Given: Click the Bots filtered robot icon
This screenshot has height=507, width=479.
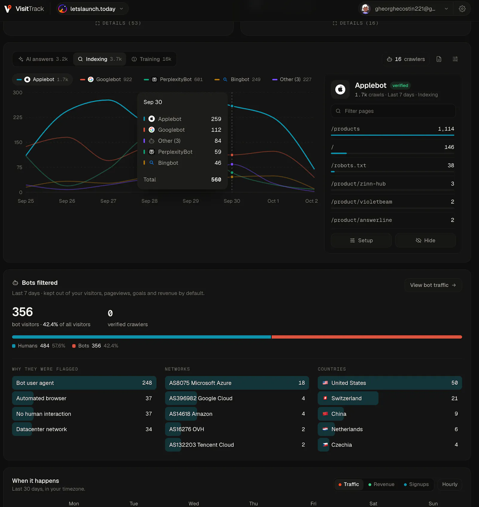Looking at the screenshot, I should pos(15,283).
